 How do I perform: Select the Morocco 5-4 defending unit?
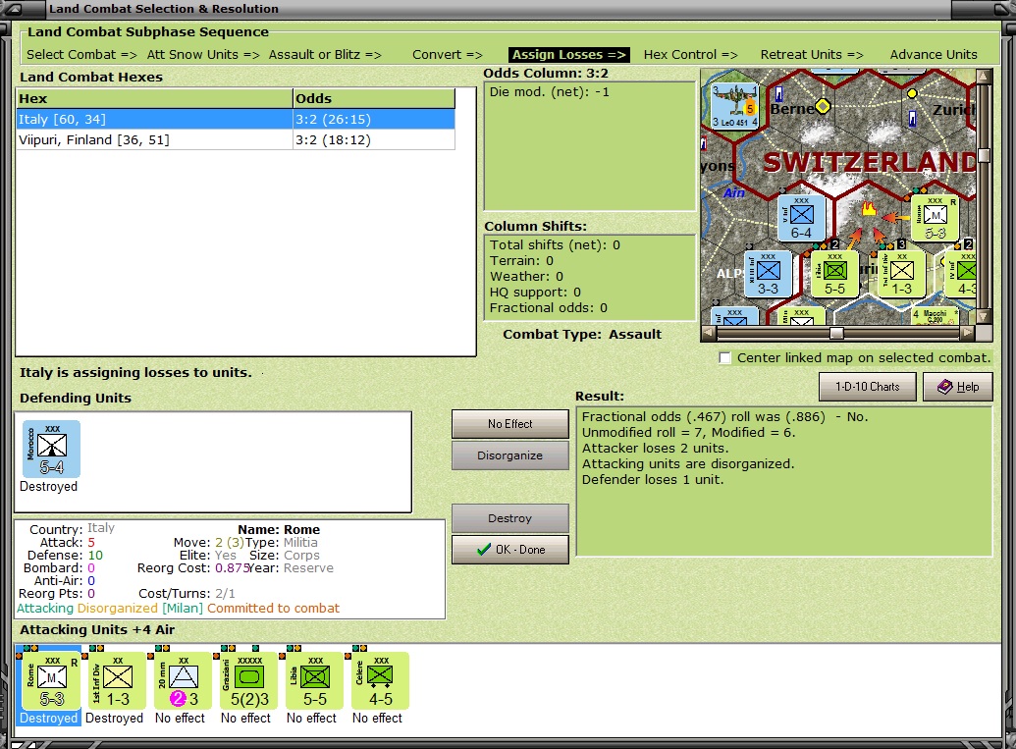(x=51, y=449)
